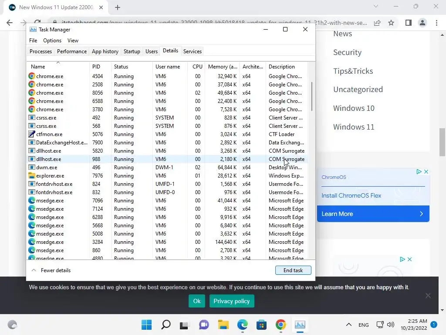Select the csrss.exe row with PID 492
Image resolution: width=446 pixels, height=335 pixels.
tap(168, 118)
